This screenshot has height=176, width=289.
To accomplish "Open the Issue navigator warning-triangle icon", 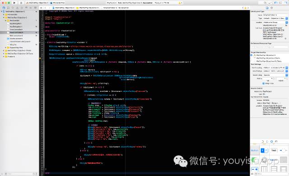I will tap(17, 8).
